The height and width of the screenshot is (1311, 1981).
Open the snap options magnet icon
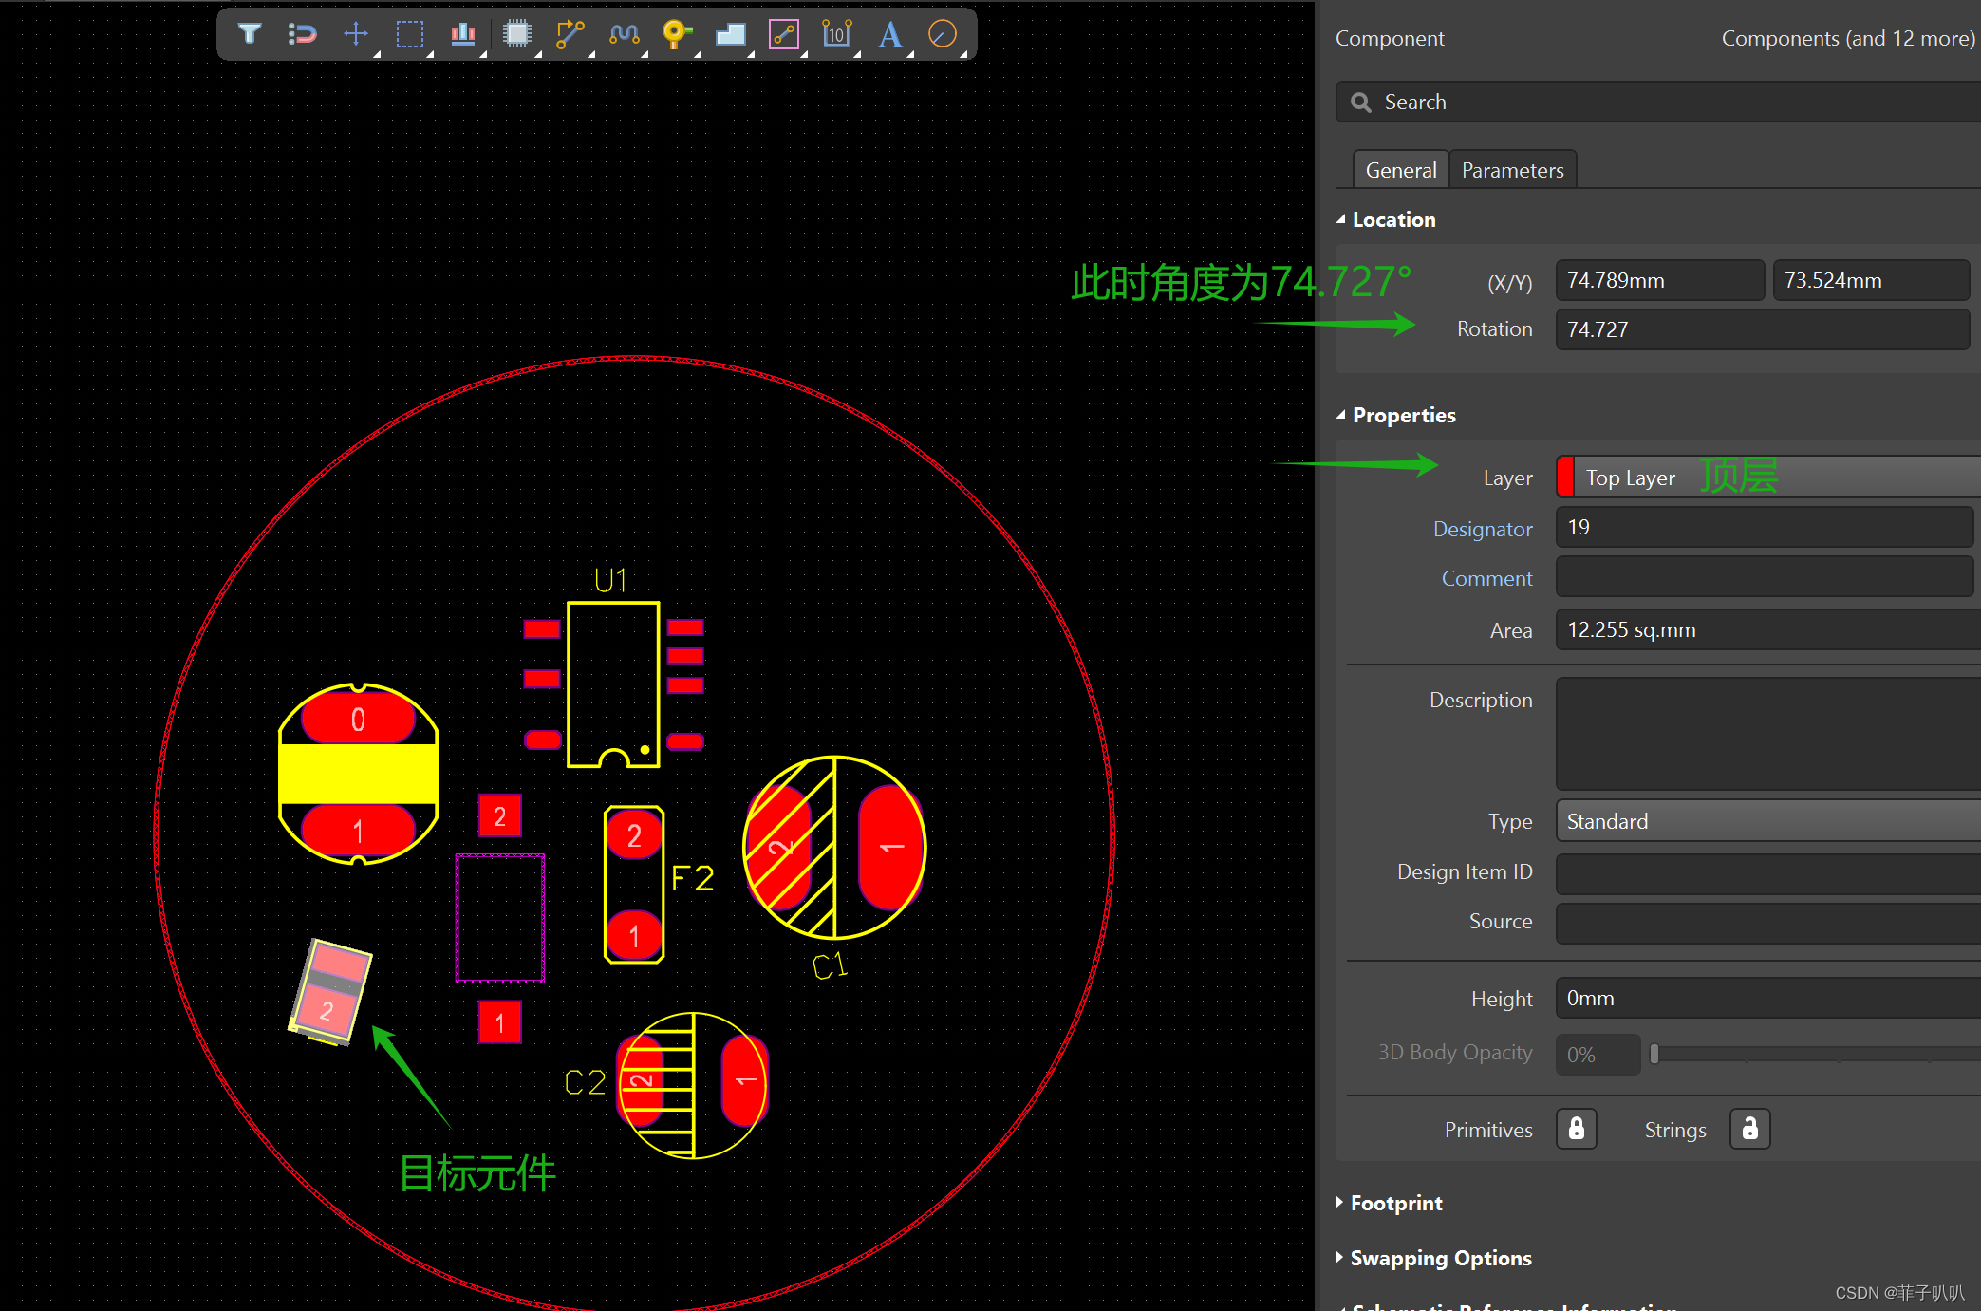302,34
